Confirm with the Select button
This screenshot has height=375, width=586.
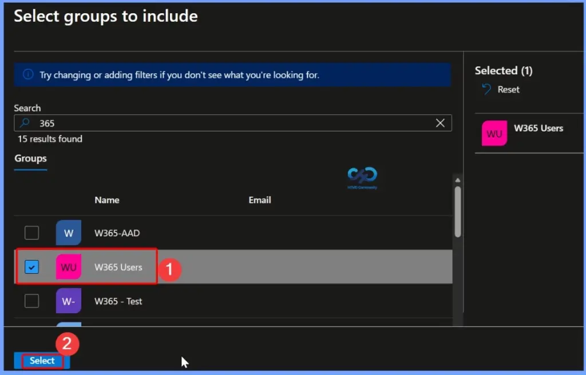42,361
